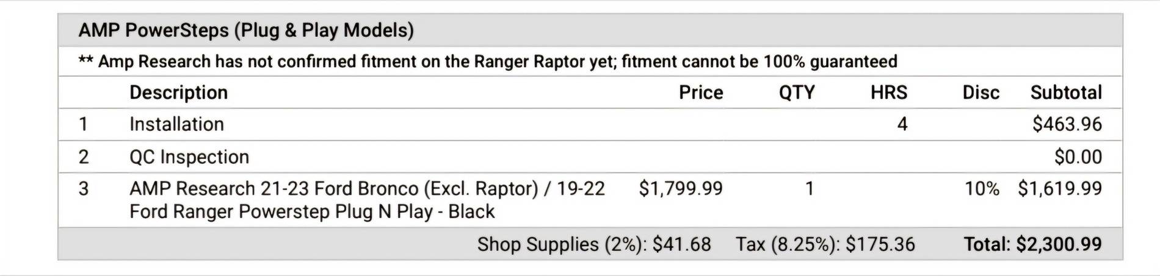This screenshot has width=1160, height=276.
Task: Select the QC Inspection line item
Action: (189, 157)
